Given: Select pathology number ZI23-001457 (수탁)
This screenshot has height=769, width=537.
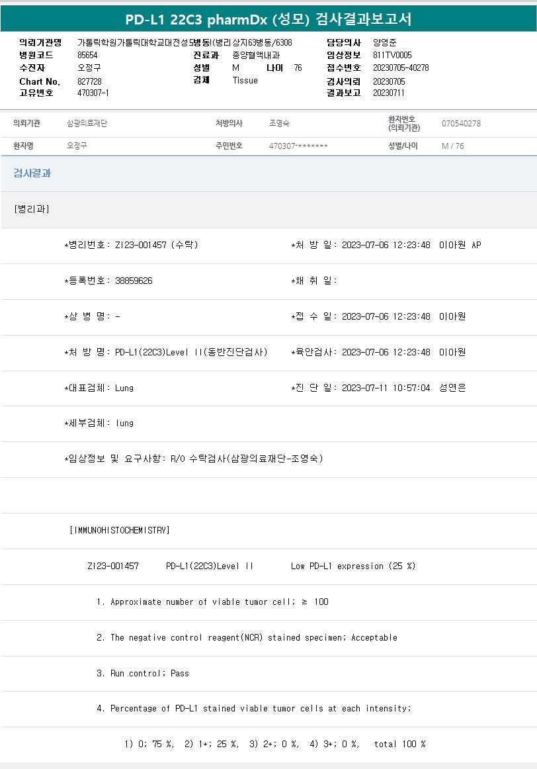Looking at the screenshot, I should tap(156, 245).
